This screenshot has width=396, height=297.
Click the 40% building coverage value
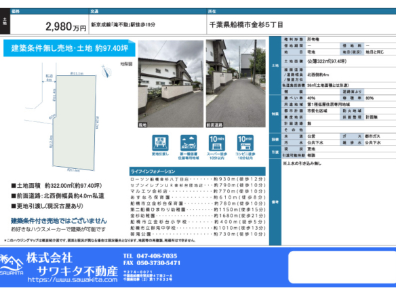(311, 98)
